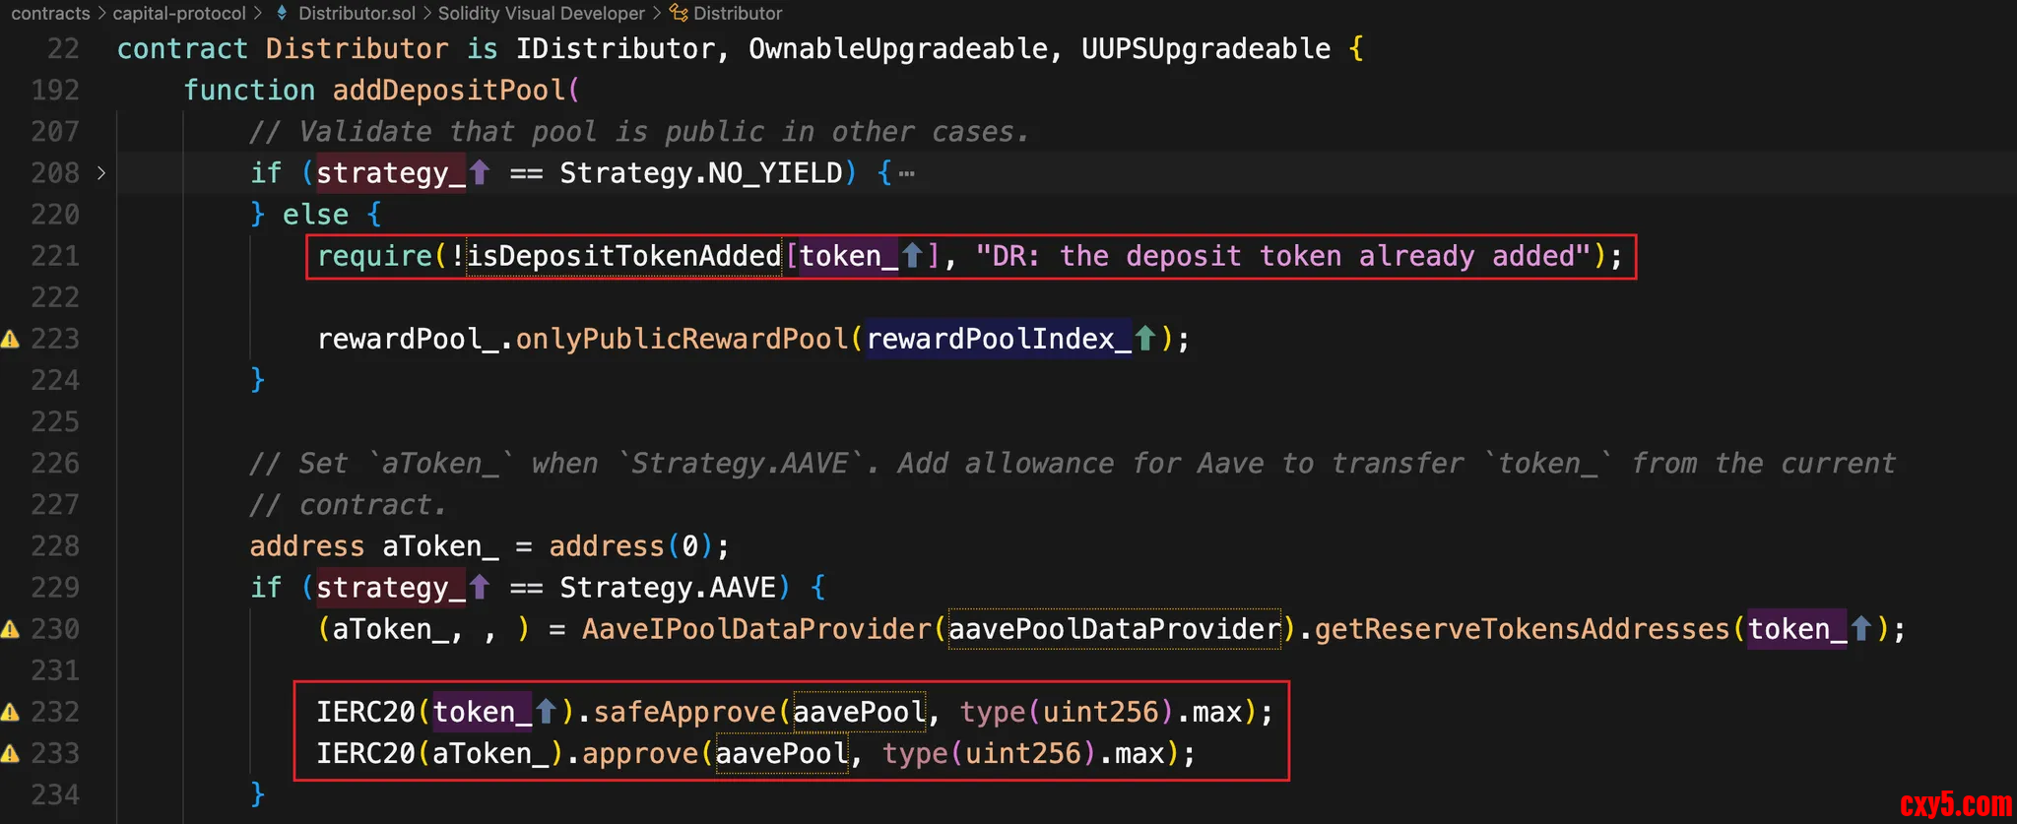
Task: Click the safeApprove call on line 232
Action: coord(683,712)
